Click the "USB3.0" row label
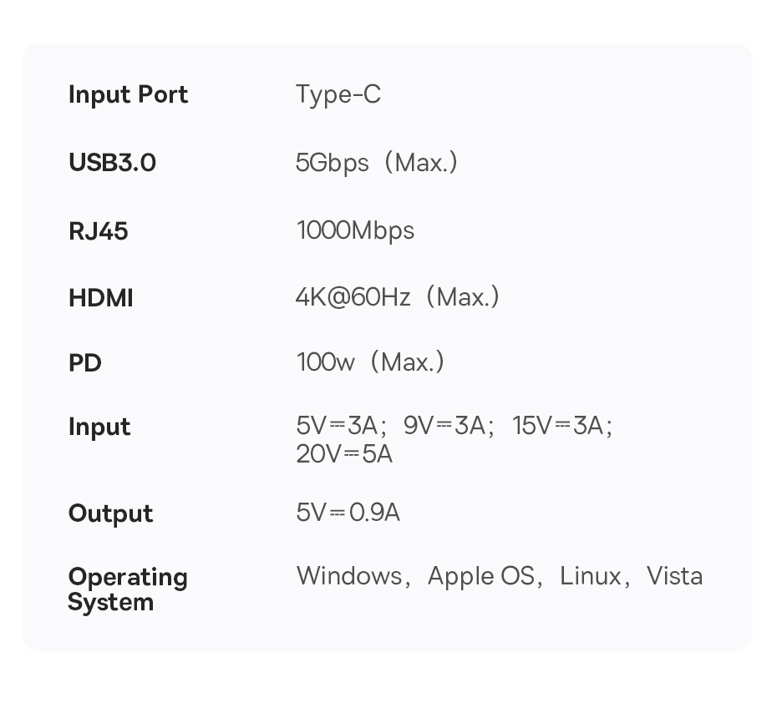 click(112, 163)
